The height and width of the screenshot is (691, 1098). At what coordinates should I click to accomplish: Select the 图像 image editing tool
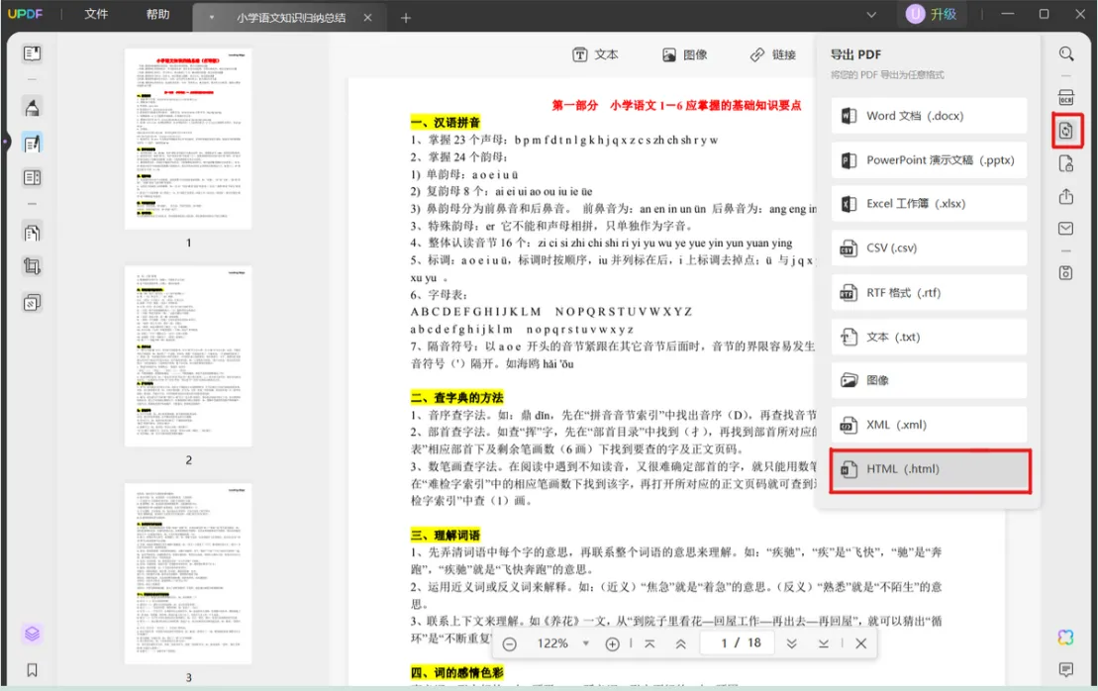tap(685, 54)
